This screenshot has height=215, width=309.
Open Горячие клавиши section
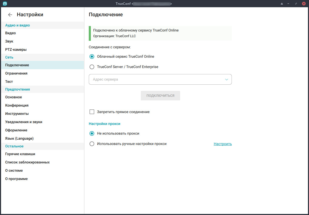coord(42,154)
